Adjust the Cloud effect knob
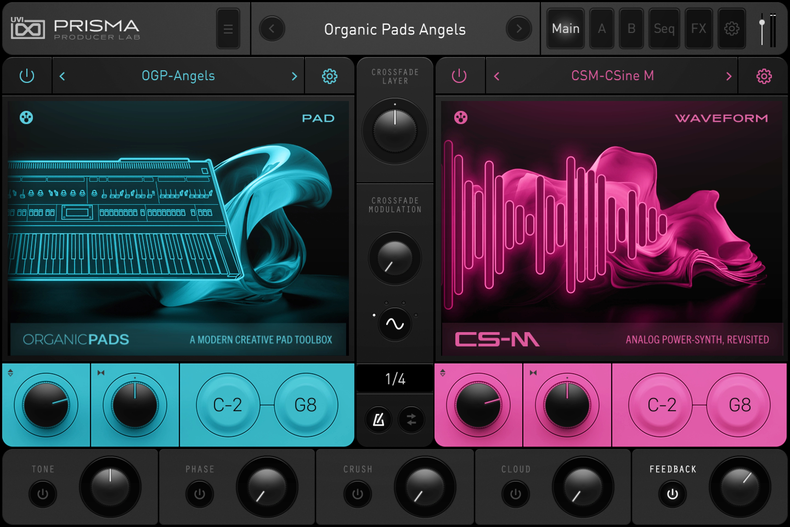Screen dimensions: 790x527 click(x=583, y=487)
